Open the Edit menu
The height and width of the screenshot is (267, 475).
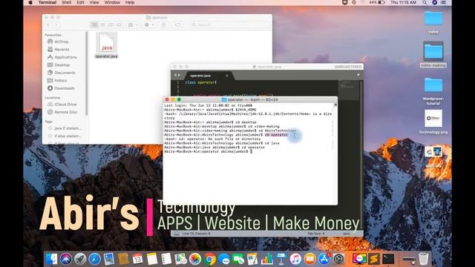pos(80,2)
